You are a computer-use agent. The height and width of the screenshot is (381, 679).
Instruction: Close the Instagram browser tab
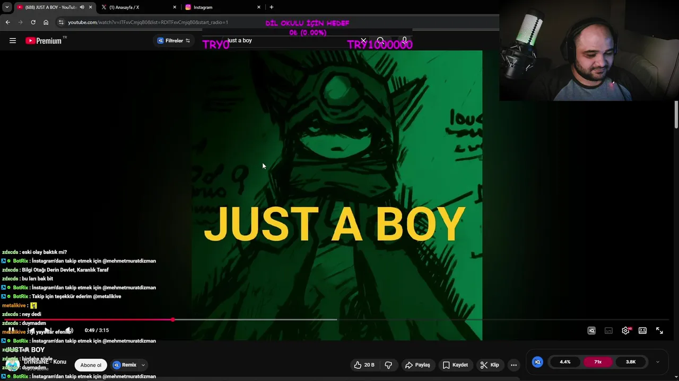point(259,7)
